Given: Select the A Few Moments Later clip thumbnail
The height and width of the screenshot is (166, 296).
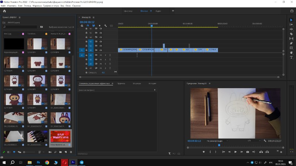Looking at the screenshot, I should 60,136.
